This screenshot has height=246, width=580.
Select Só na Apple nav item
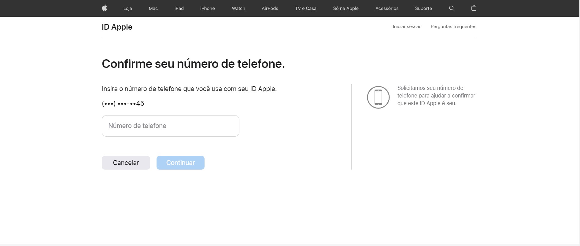(x=346, y=8)
